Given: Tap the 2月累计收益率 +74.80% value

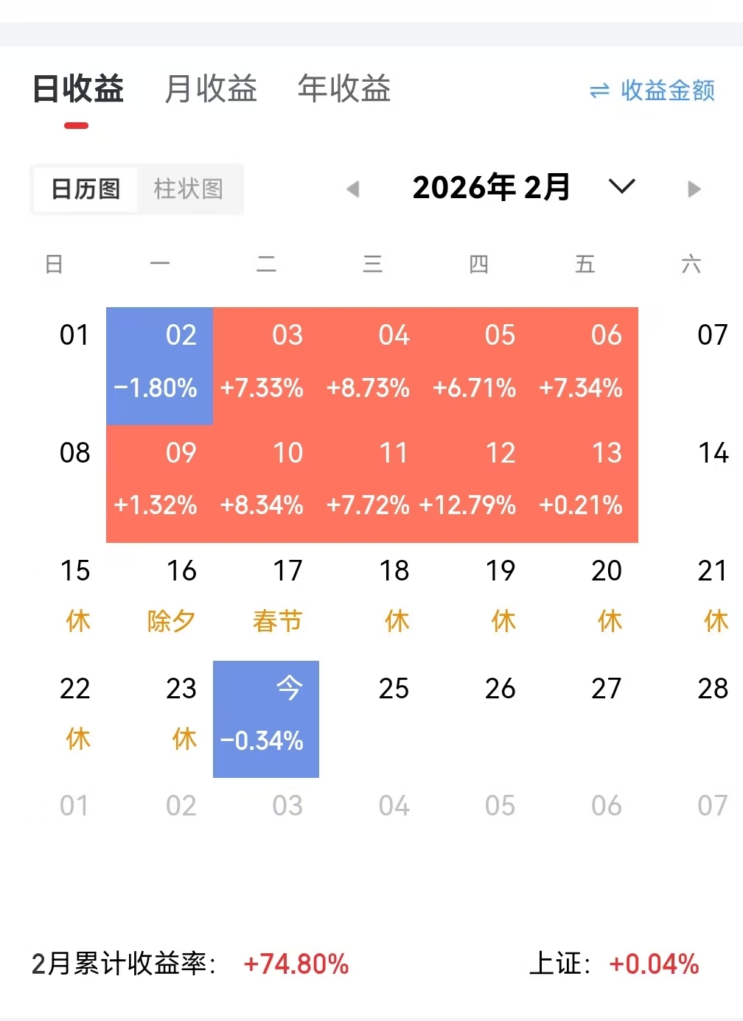Looking at the screenshot, I should click(296, 964).
